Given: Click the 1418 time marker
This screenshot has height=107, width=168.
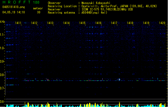Looking at the screenshot, I should click(x=130, y=23).
